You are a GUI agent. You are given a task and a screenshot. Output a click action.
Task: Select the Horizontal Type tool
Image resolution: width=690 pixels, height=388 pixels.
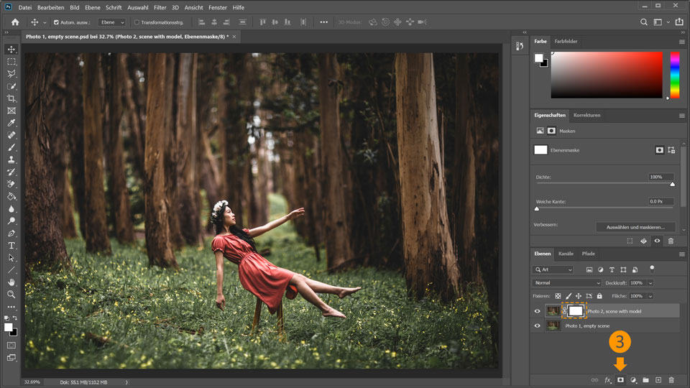pyautogui.click(x=11, y=245)
